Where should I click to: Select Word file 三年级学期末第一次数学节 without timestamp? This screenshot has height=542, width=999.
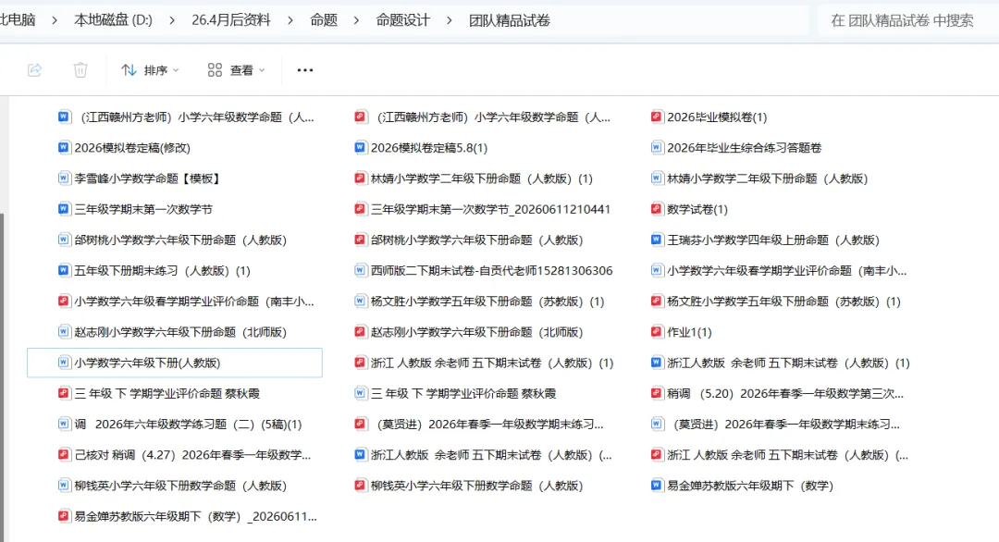136,209
